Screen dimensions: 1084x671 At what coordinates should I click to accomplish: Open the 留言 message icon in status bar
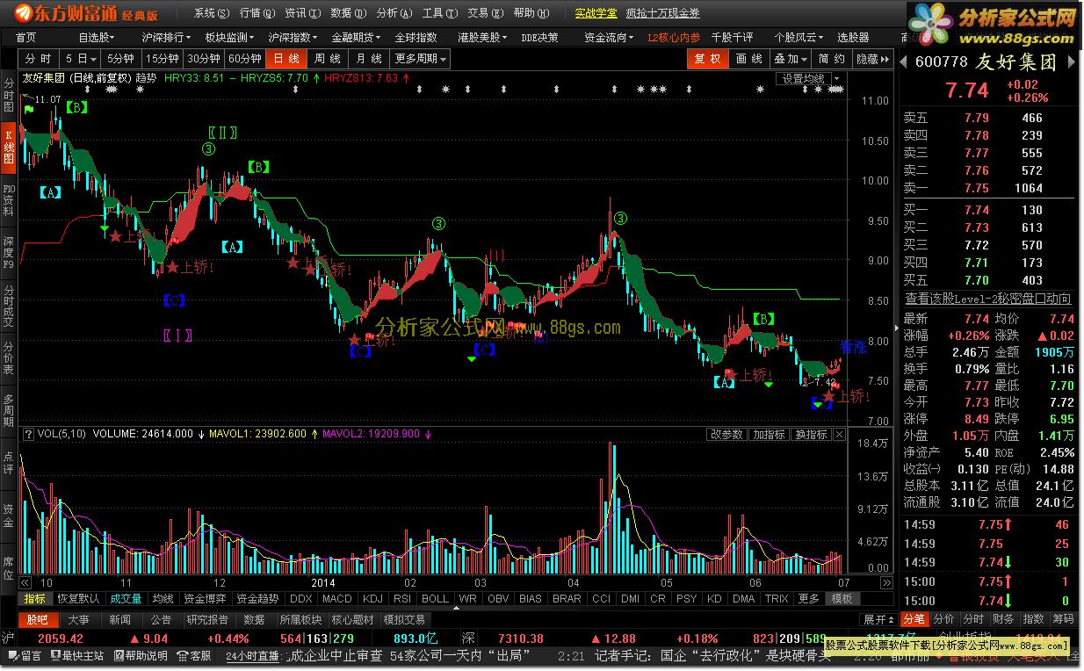(25, 655)
